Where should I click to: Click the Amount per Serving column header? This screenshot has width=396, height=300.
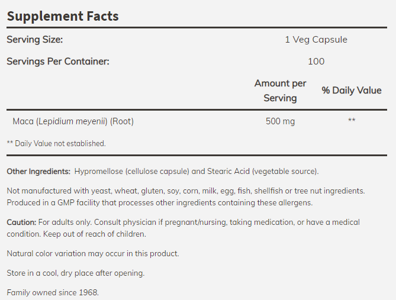[x=280, y=91]
